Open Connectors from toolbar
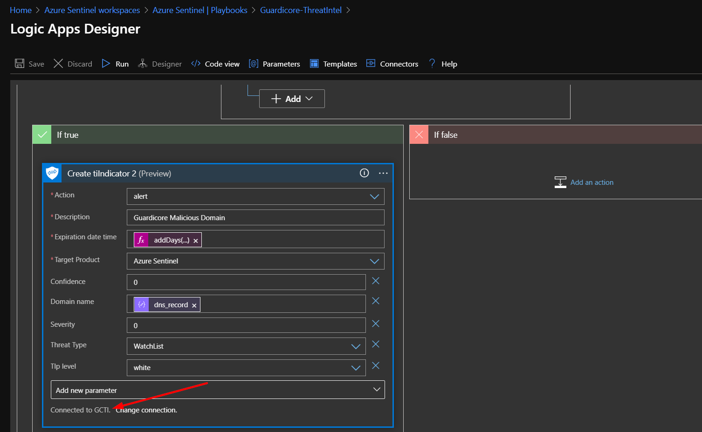 coord(392,64)
